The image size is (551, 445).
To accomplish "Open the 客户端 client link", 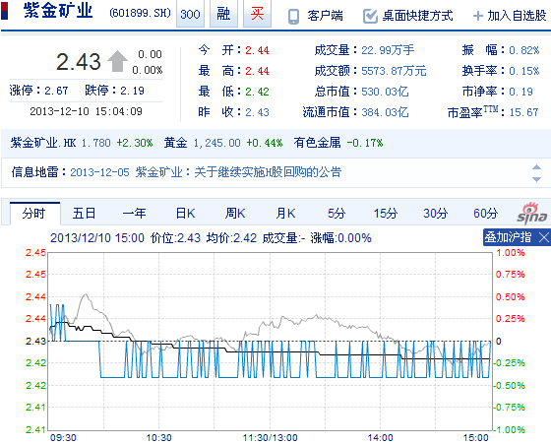I will pos(325,16).
